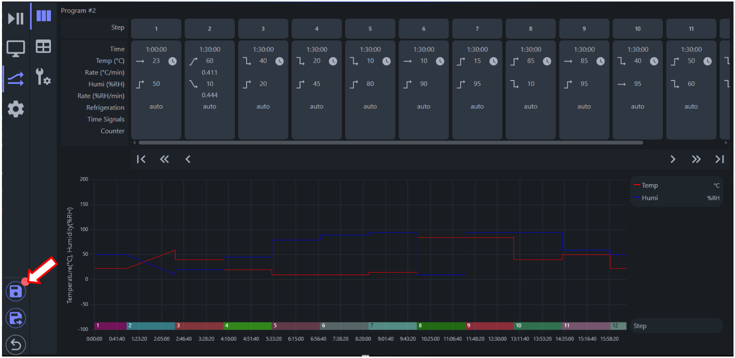
Task: Click the step 4 green timeline segment
Action: tap(247, 326)
